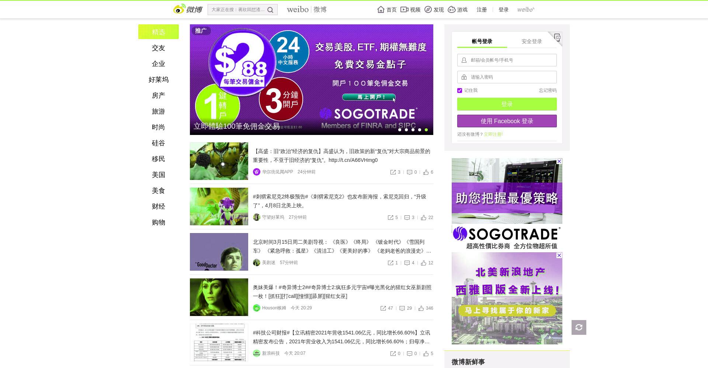Open the 游戏 gamepad icon link
708x368 pixels.
pos(452,10)
